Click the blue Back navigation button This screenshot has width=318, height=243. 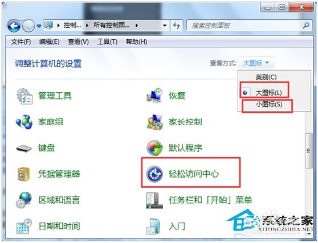[x=14, y=26]
